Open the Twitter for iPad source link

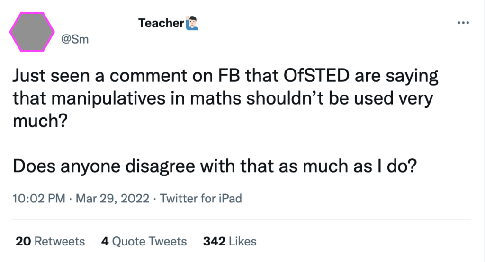pos(201,198)
